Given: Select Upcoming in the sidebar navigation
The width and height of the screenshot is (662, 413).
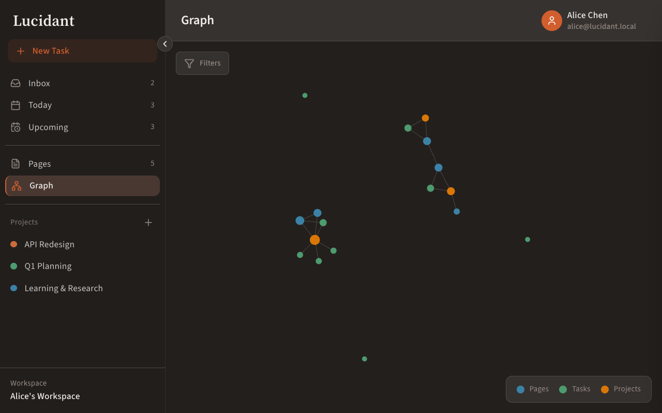Looking at the screenshot, I should 48,127.
